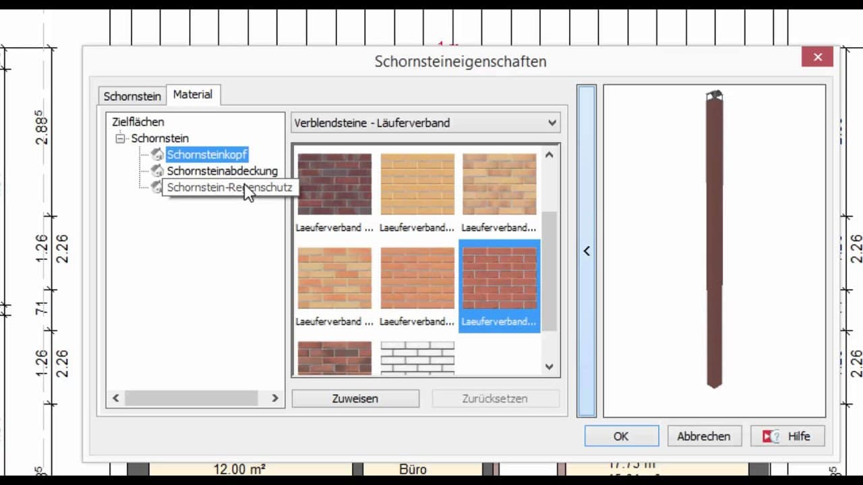Click Abbrechen to cancel the dialog
Viewport: 863px width, 485px height.
click(x=704, y=436)
